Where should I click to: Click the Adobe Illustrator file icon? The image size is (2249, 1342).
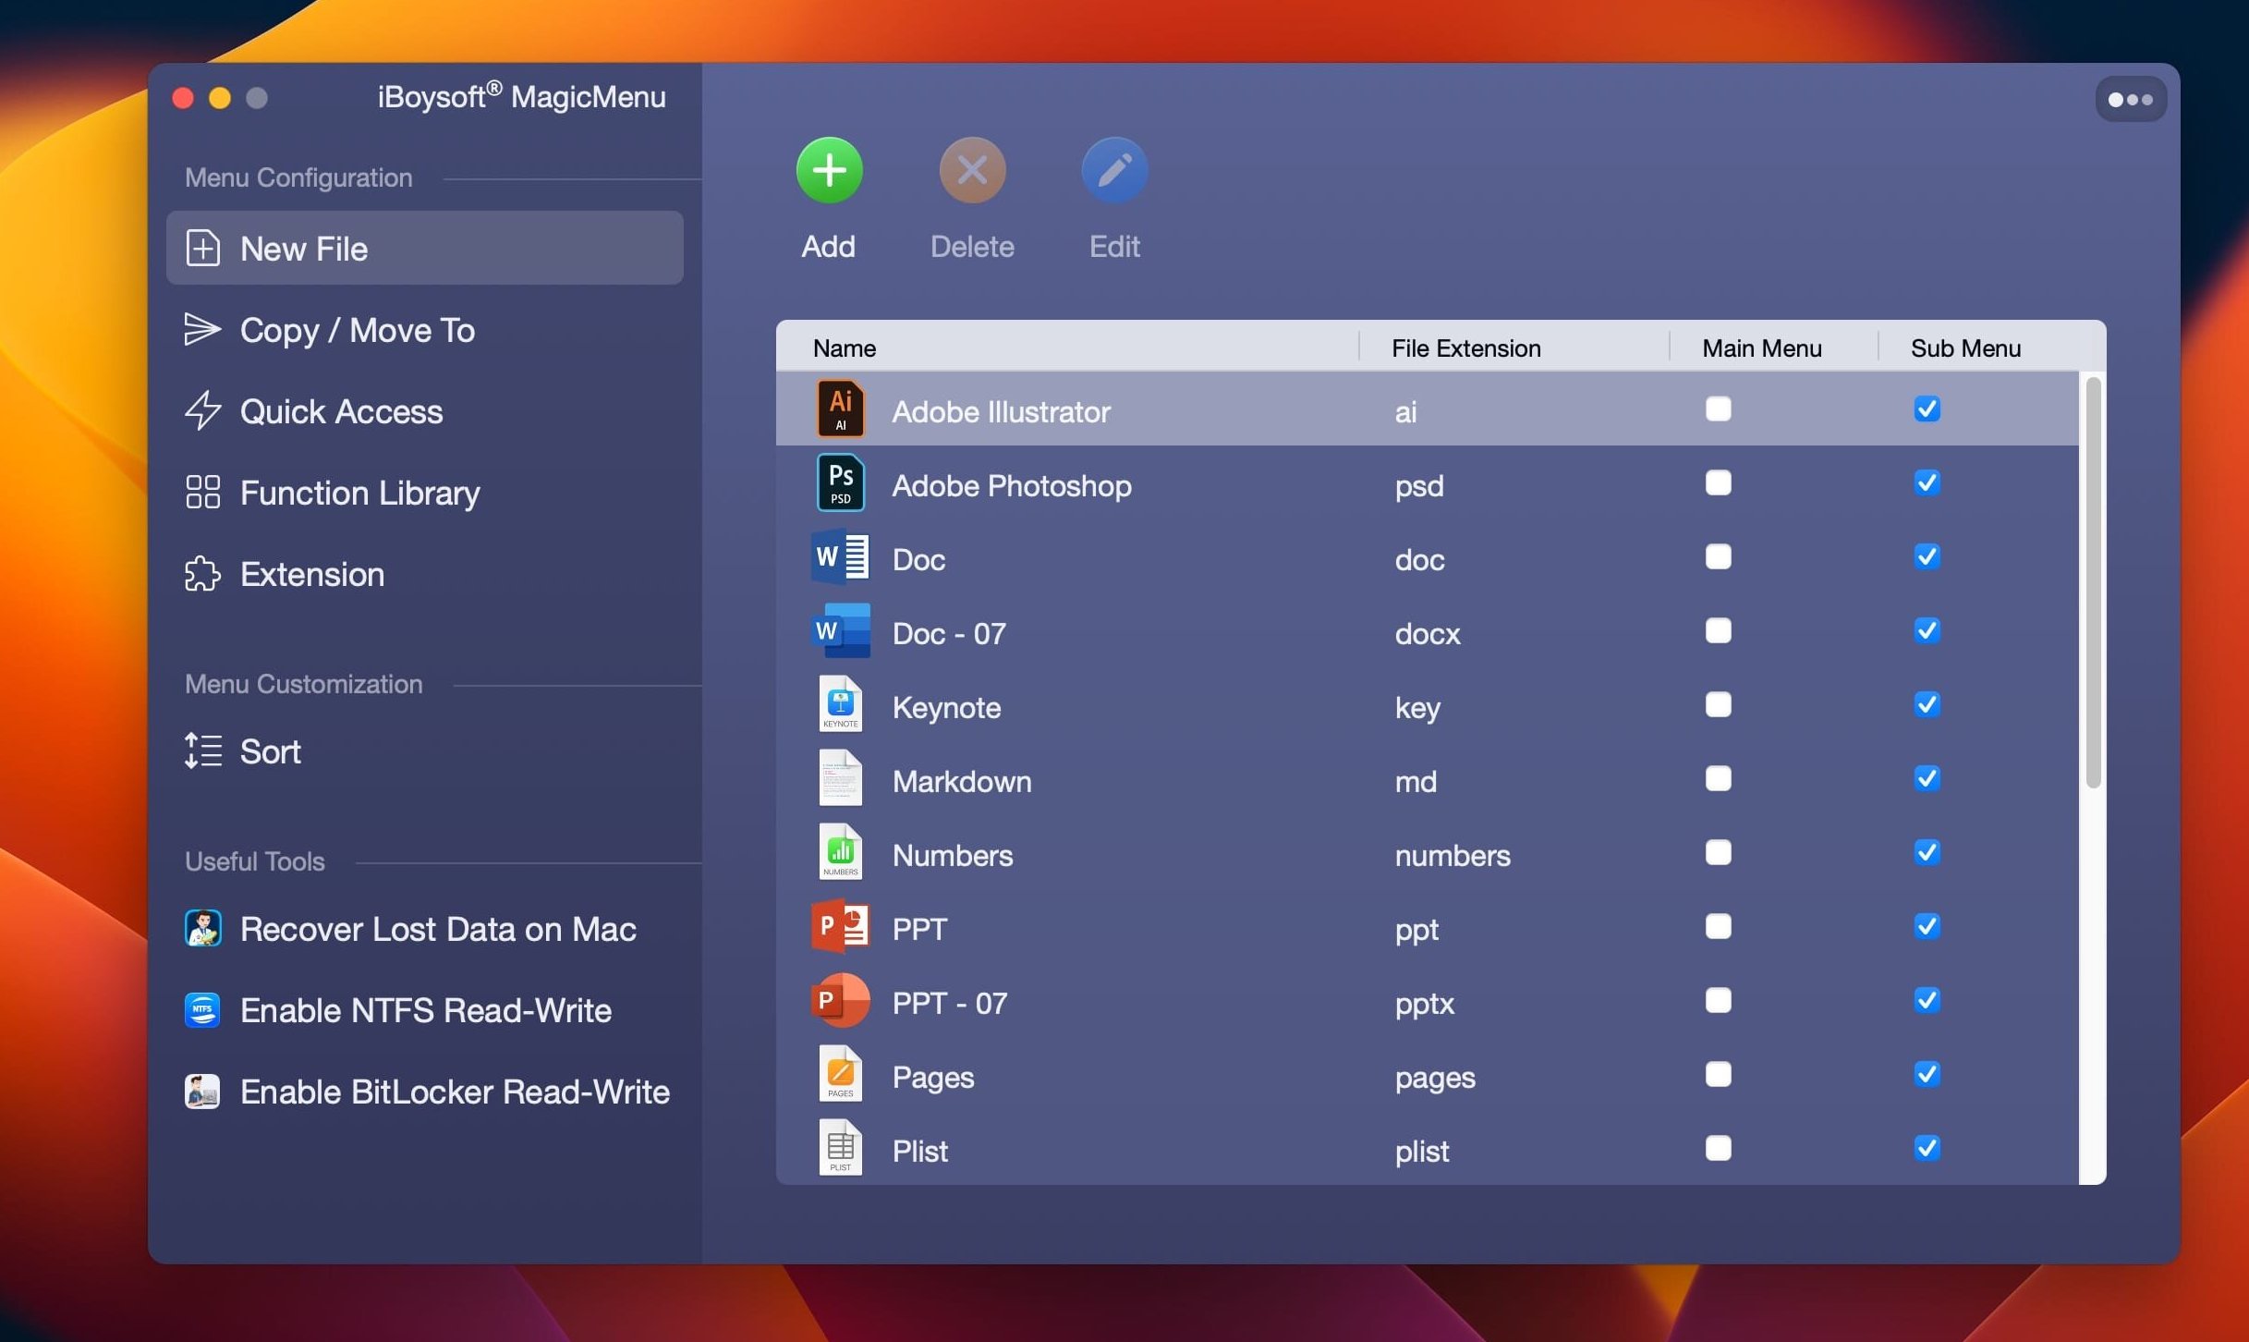click(x=840, y=409)
